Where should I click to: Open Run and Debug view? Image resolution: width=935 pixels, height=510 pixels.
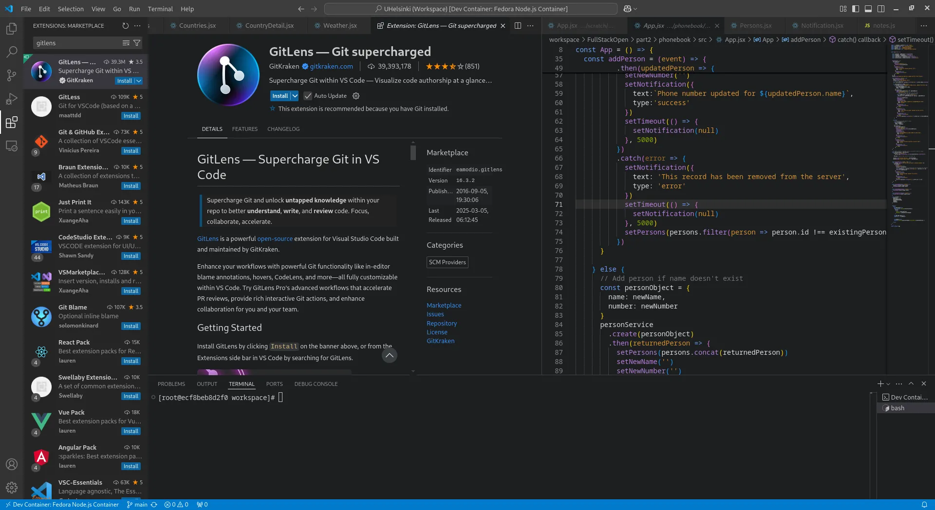coord(12,99)
